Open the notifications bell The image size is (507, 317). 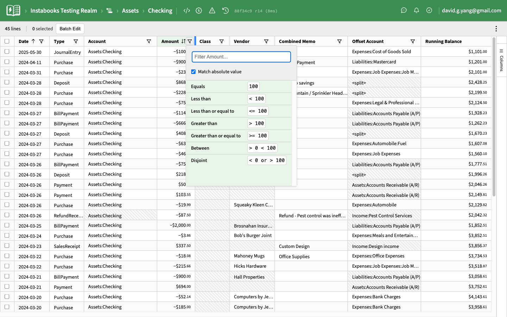point(417,11)
